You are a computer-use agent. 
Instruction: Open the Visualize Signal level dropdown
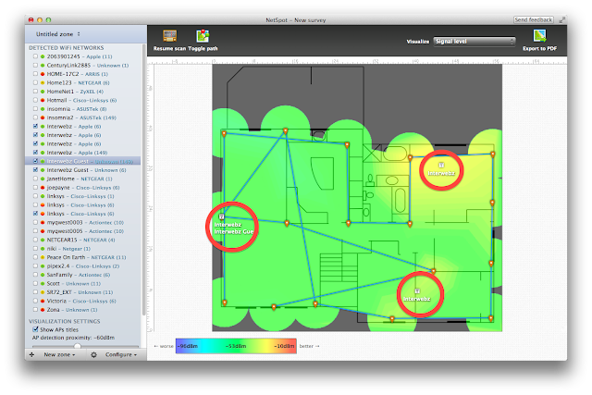point(475,42)
